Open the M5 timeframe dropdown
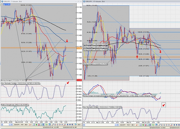 pyautogui.click(x=22, y=124)
